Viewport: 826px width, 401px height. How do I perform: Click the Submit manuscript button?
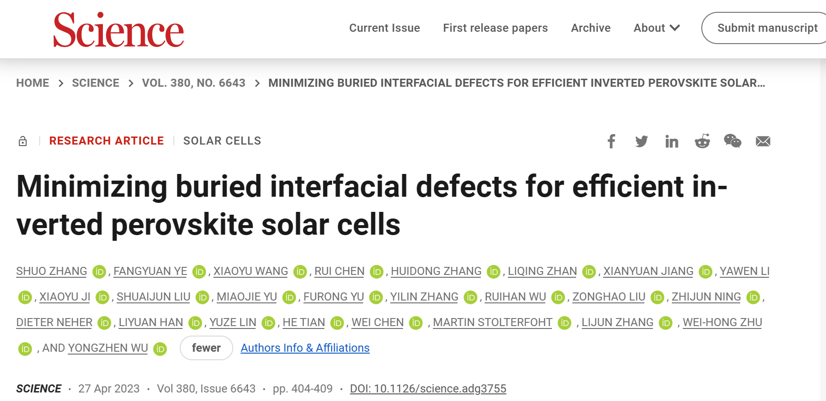click(767, 28)
